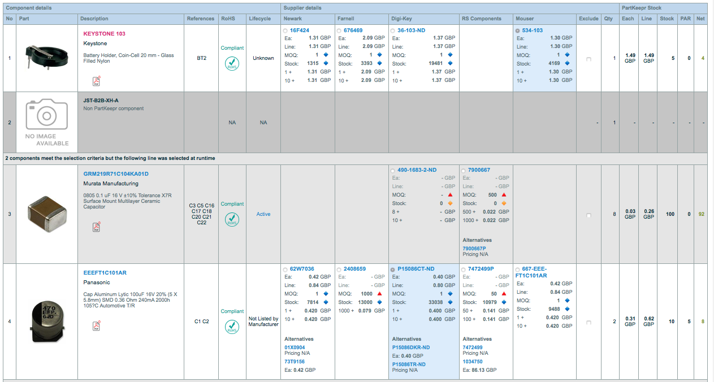This screenshot has width=714, height=382.
Task: Open RS alternative 7900667P link
Action: coord(474,248)
